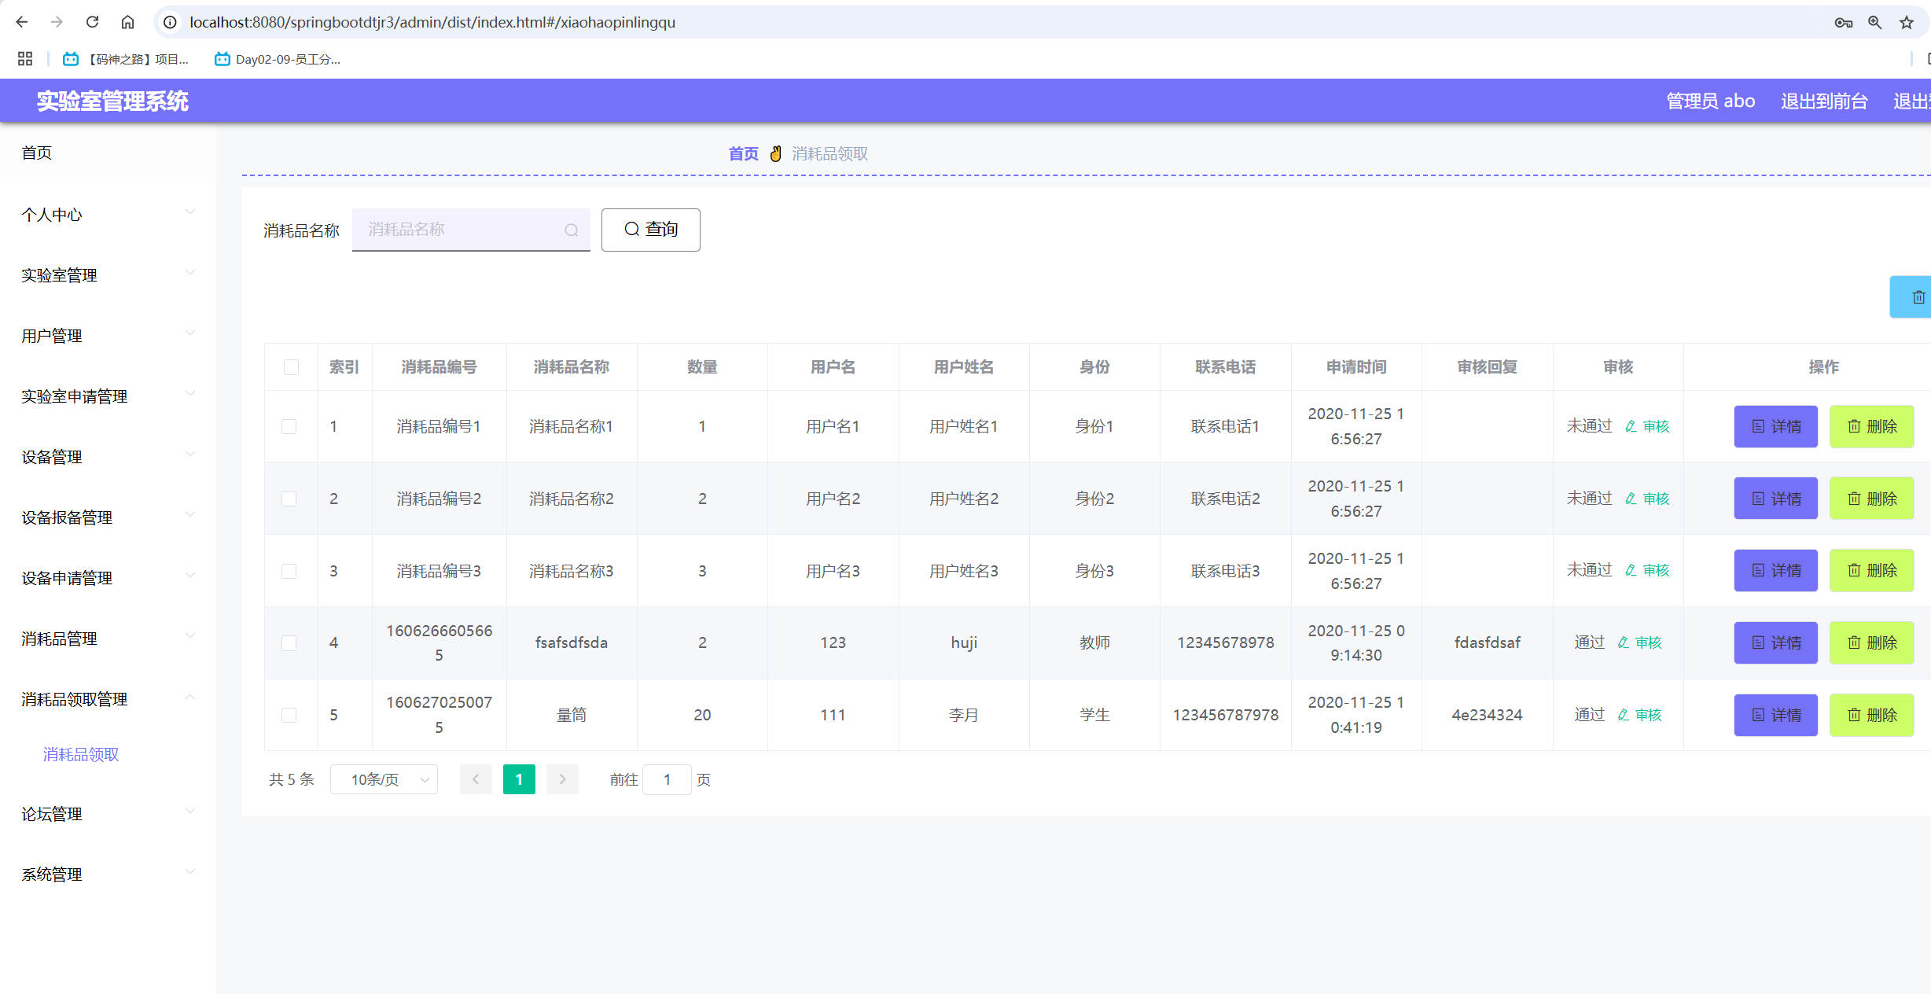Viewport: 1931px width, 994px height.
Task: Click the search icon inside 消耗品名称 field
Action: tap(572, 230)
